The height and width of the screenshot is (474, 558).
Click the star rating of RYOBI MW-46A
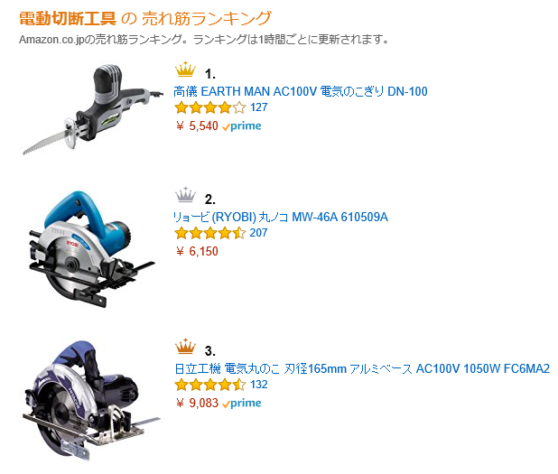[x=210, y=233]
